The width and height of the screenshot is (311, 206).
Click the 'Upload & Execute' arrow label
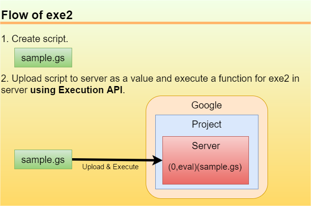tap(110, 167)
